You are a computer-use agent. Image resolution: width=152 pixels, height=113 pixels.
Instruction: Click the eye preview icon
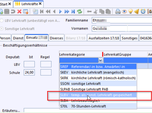tap(124, 12)
